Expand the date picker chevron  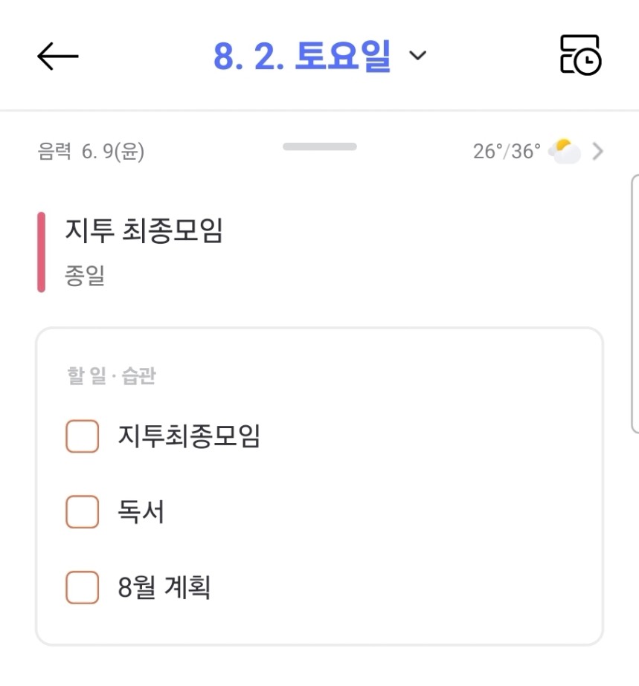417,56
